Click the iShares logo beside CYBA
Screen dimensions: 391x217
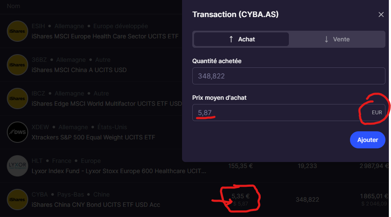pos(18,200)
